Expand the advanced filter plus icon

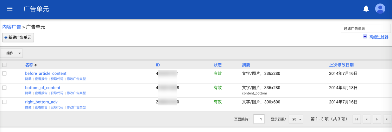[365, 37]
